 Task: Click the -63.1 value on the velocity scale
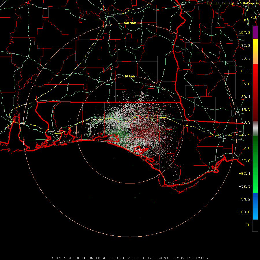coord(245,174)
